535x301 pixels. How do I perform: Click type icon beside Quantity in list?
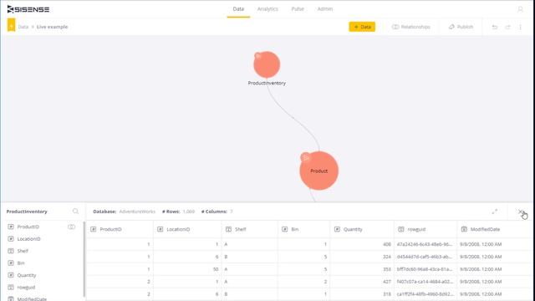tap(11, 275)
